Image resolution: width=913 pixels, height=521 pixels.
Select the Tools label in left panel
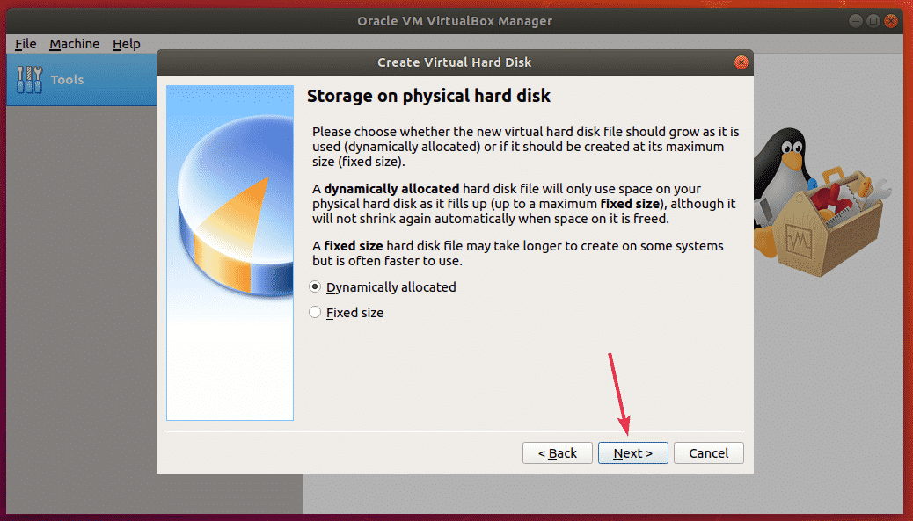(x=67, y=80)
